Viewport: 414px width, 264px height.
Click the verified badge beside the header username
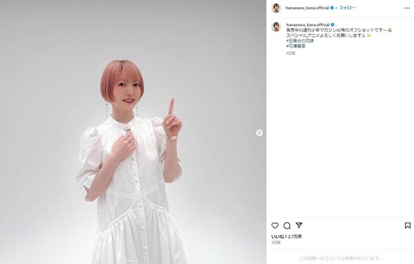(332, 8)
